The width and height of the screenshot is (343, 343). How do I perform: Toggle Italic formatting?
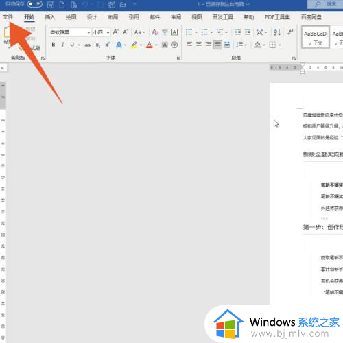(x=62, y=45)
